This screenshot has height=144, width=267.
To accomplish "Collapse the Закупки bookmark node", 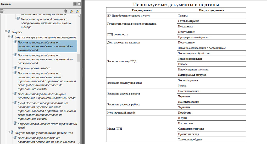I will tap(6, 31).
